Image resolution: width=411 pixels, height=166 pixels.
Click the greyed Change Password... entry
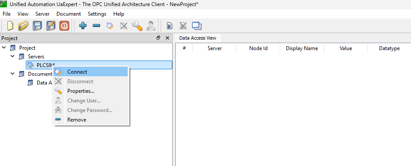tap(91, 110)
